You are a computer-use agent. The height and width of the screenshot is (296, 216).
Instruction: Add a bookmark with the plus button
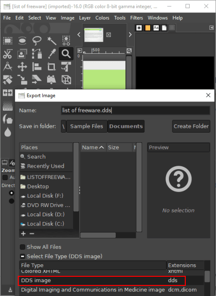pyautogui.click(x=24, y=234)
